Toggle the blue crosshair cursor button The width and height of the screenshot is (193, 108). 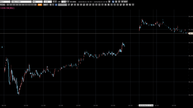(x=56, y=5)
